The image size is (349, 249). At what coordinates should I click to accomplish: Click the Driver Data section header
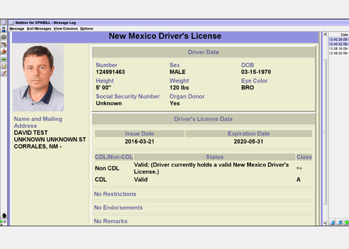click(x=204, y=52)
